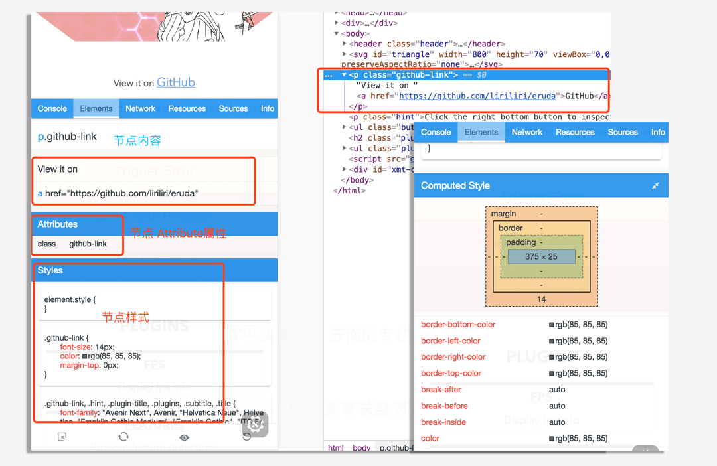The width and height of the screenshot is (717, 466).
Task: Switch to the Network tab
Action: pyautogui.click(x=140, y=108)
